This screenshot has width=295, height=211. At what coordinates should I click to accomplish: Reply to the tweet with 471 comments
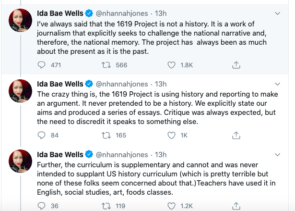(x=41, y=65)
